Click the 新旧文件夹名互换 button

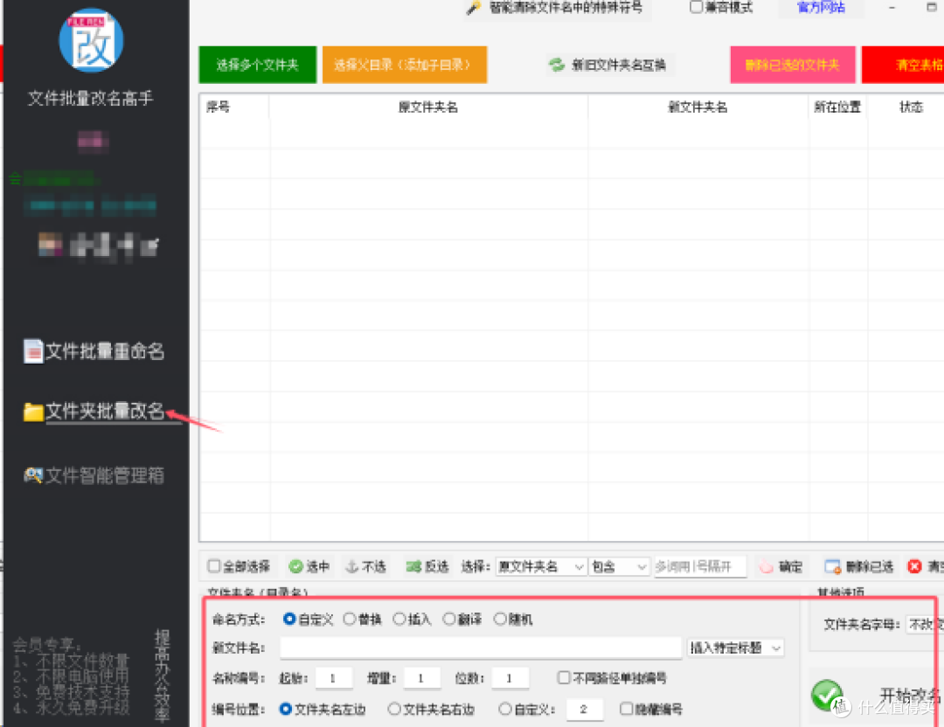point(609,65)
